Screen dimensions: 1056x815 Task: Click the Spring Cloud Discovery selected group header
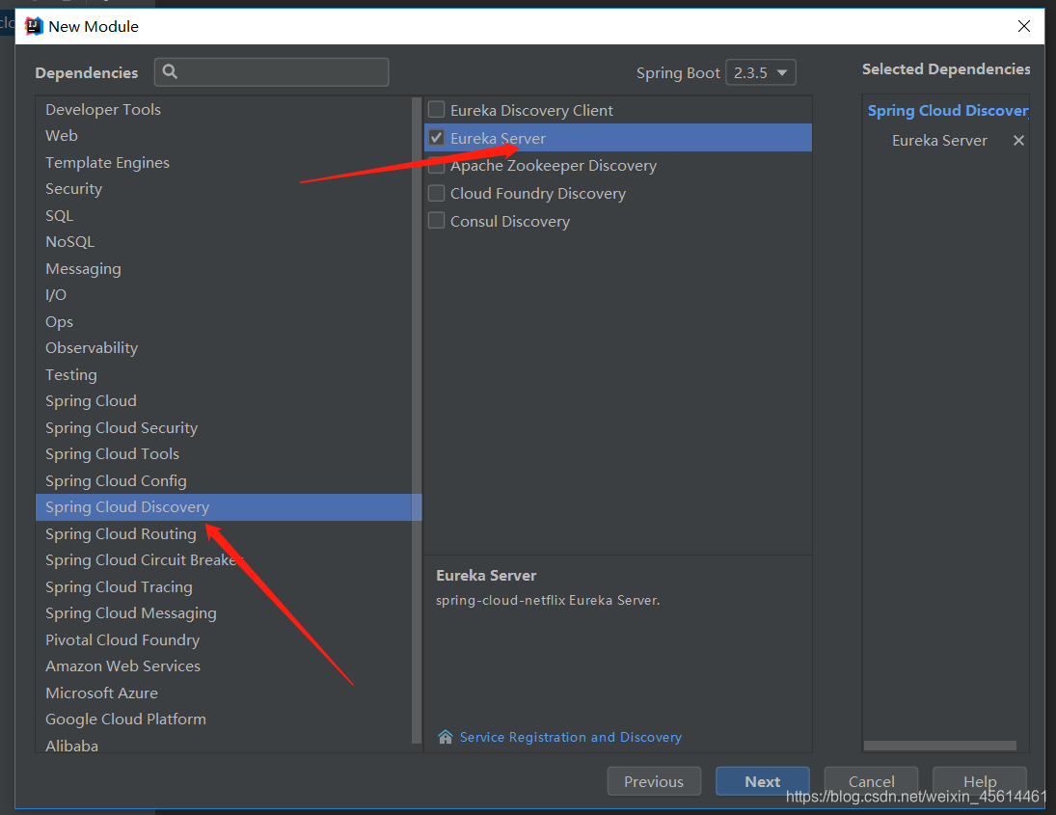948,111
